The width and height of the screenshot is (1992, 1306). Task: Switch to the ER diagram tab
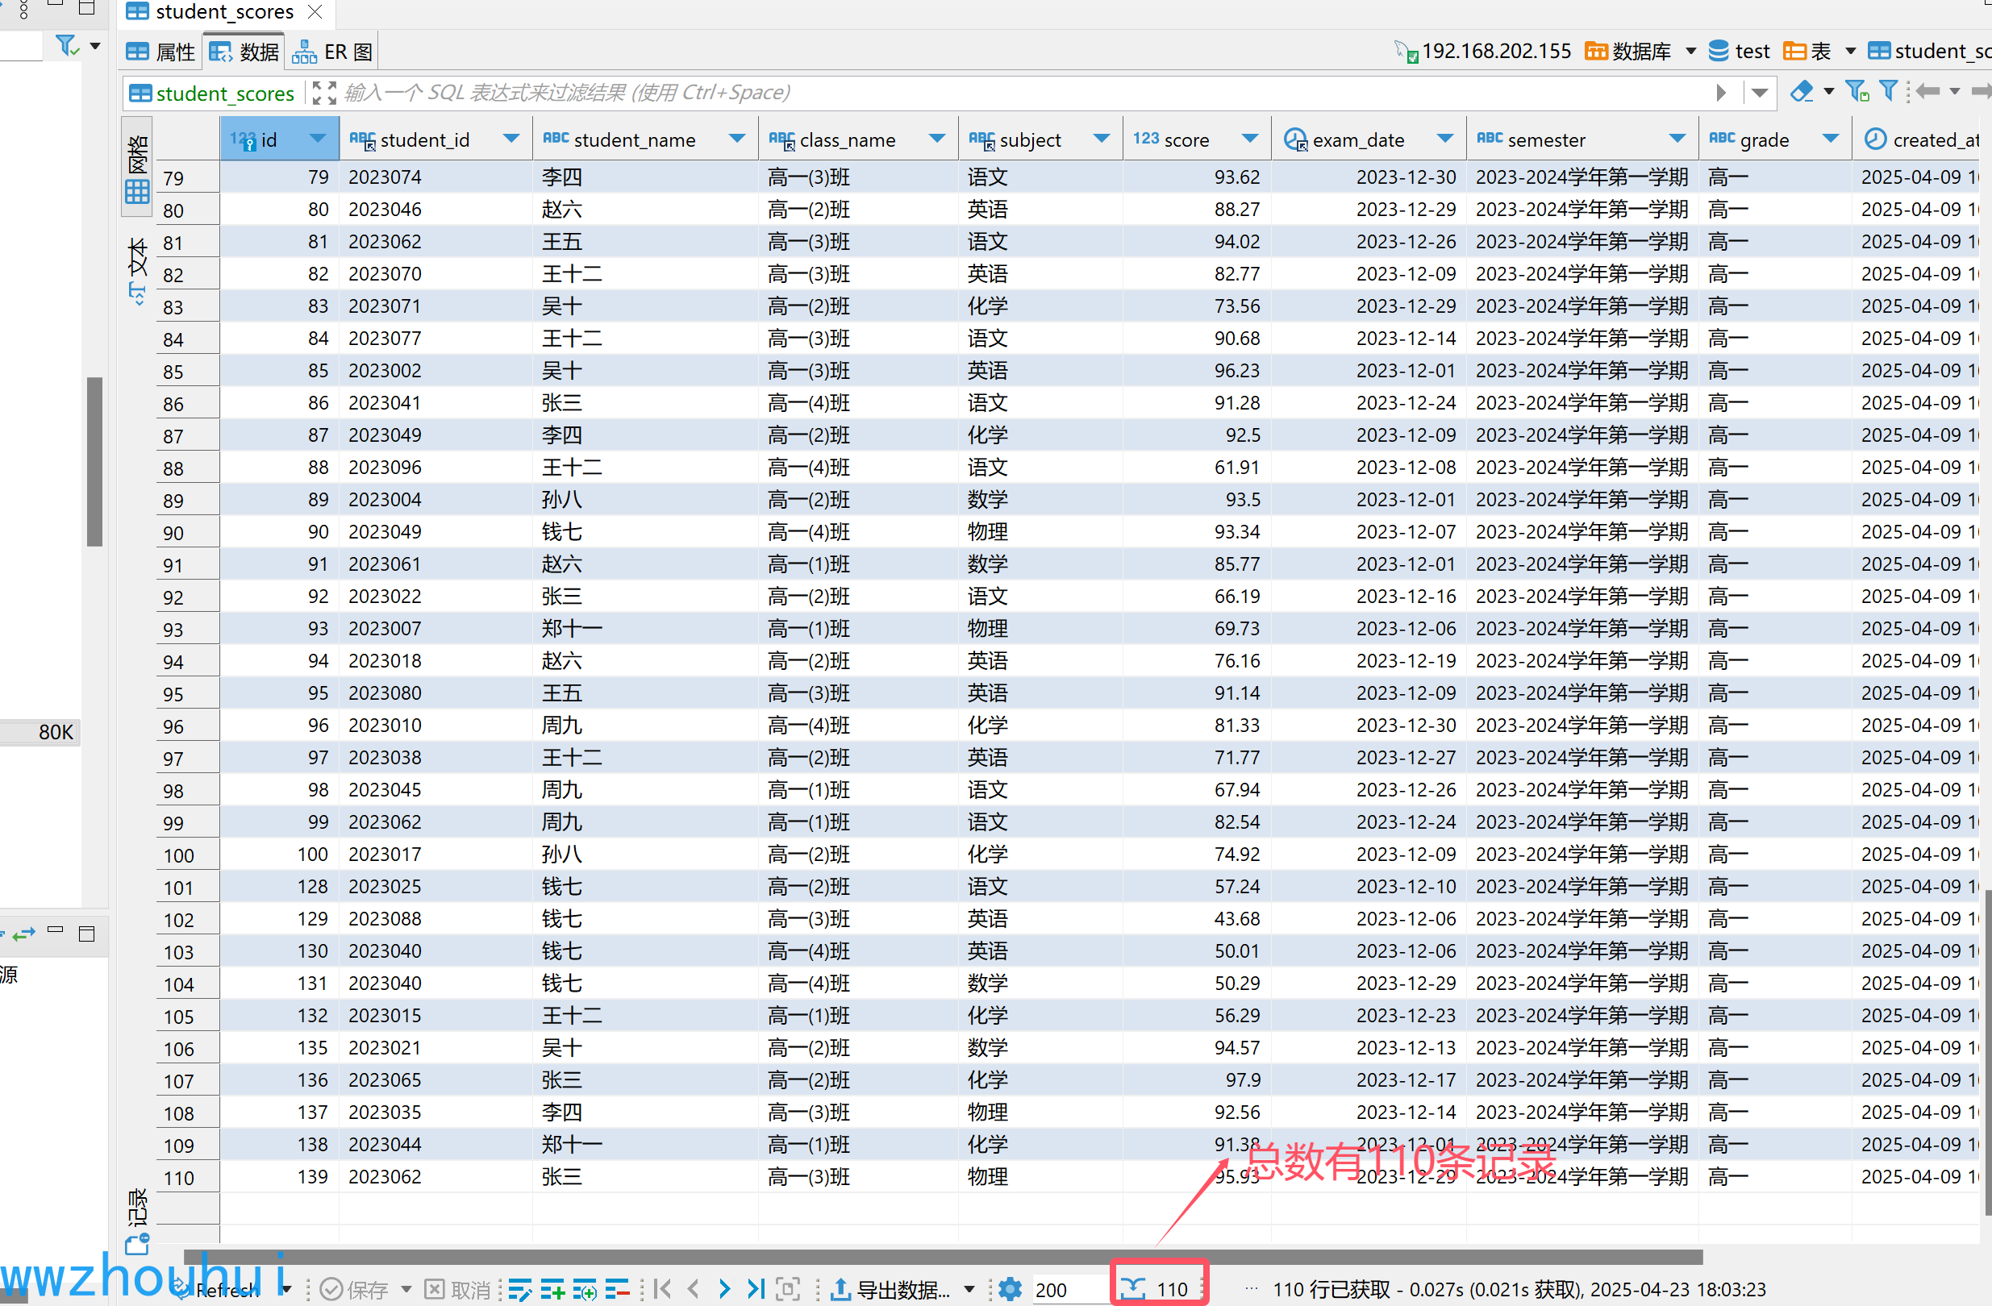coord(333,52)
